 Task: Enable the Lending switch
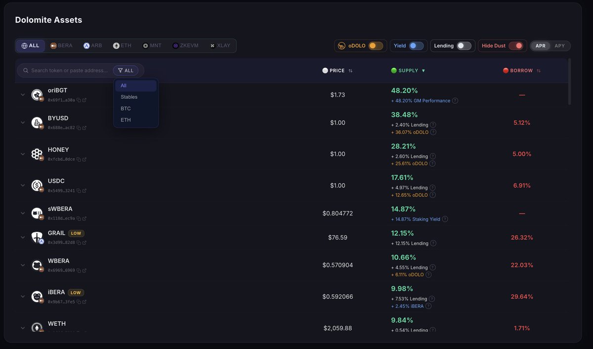[x=464, y=46]
